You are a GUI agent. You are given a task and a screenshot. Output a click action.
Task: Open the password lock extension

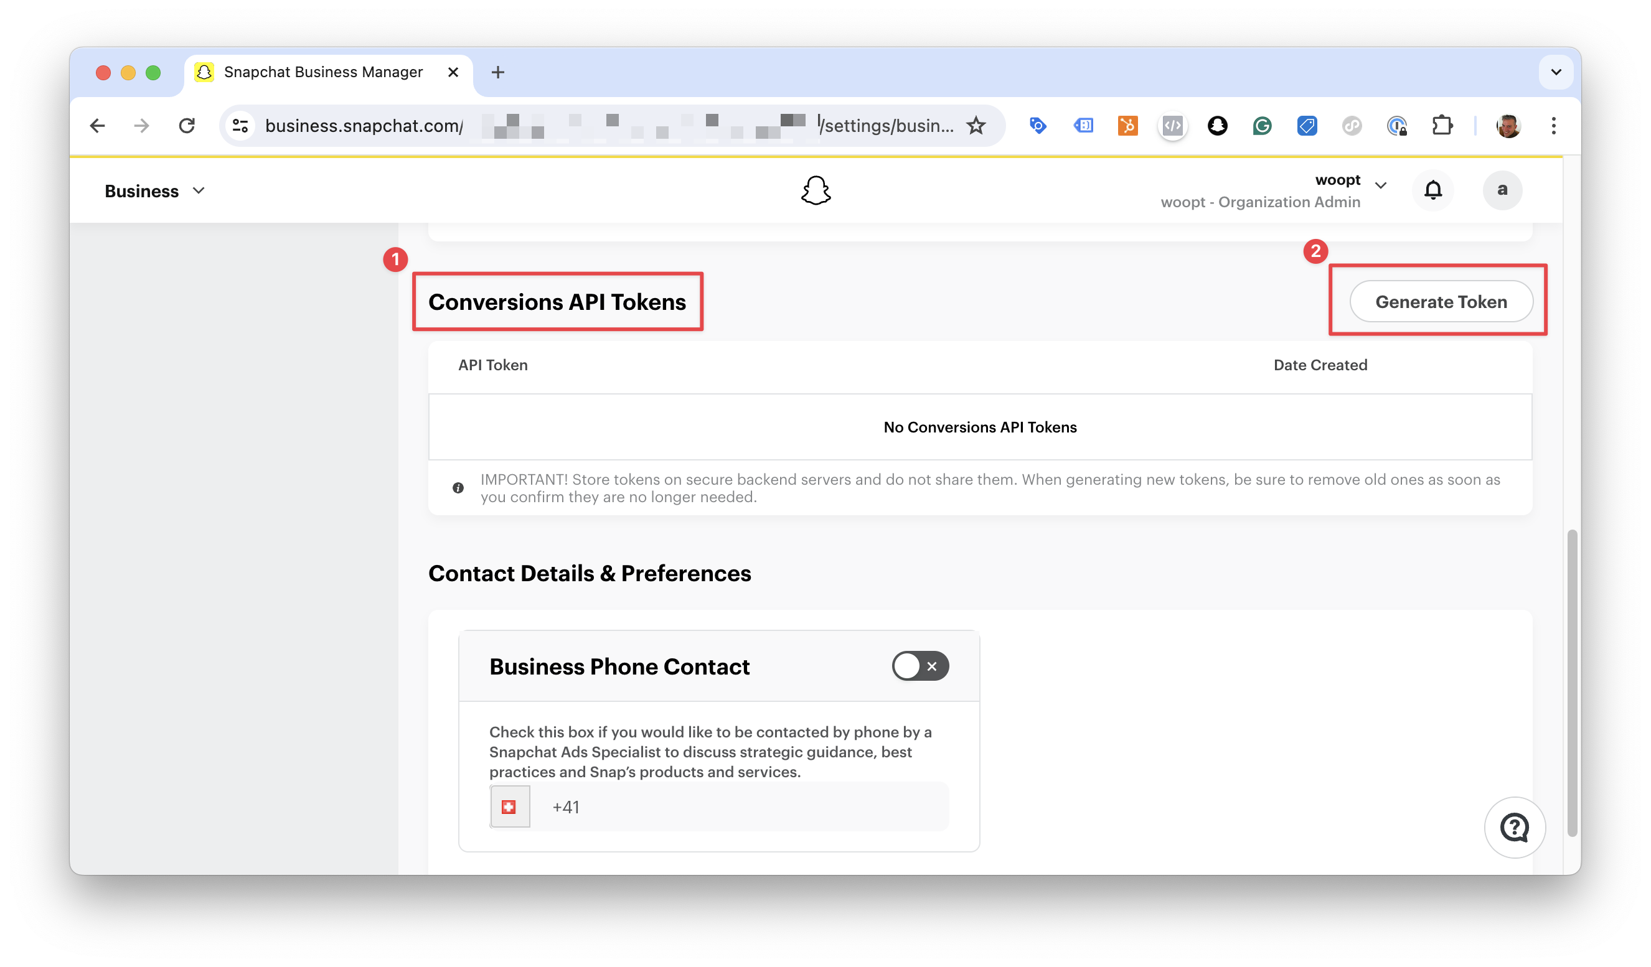[1397, 126]
